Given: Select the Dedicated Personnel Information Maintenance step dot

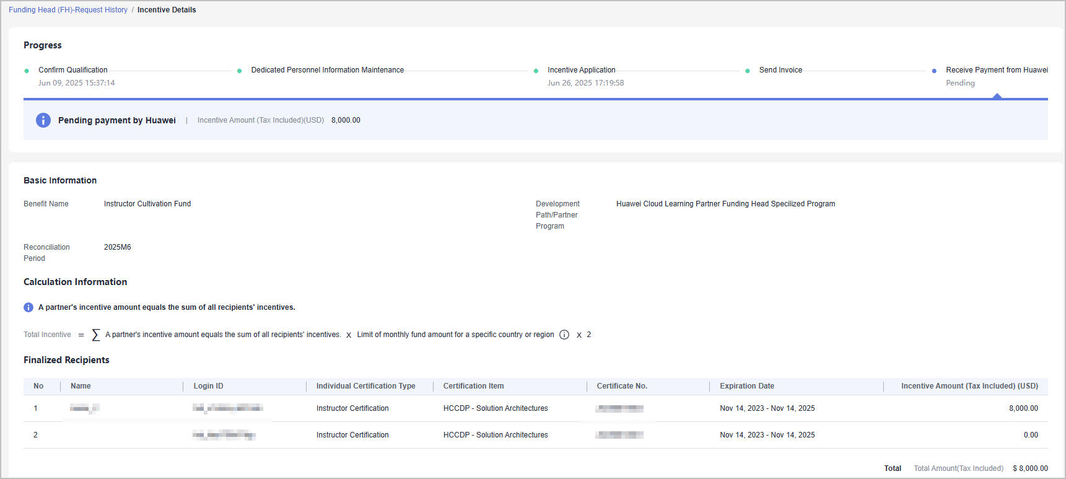Looking at the screenshot, I should [x=239, y=71].
